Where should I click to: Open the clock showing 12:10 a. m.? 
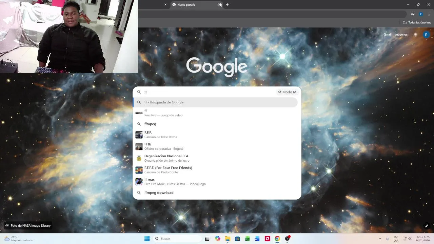point(423,239)
